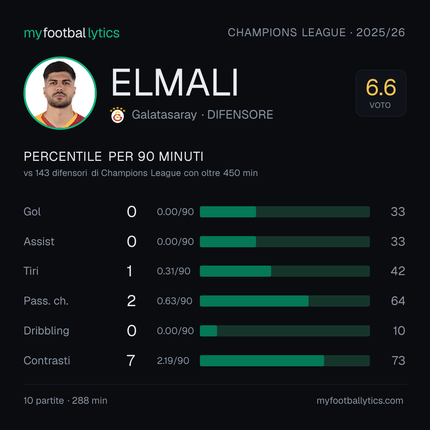Click the myfootballytics logo

72,33
